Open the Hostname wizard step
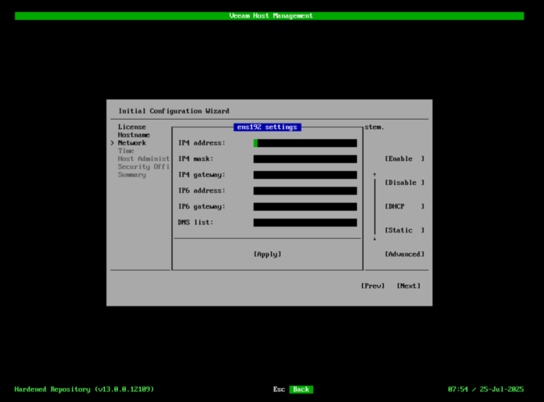The image size is (544, 402). tap(134, 135)
